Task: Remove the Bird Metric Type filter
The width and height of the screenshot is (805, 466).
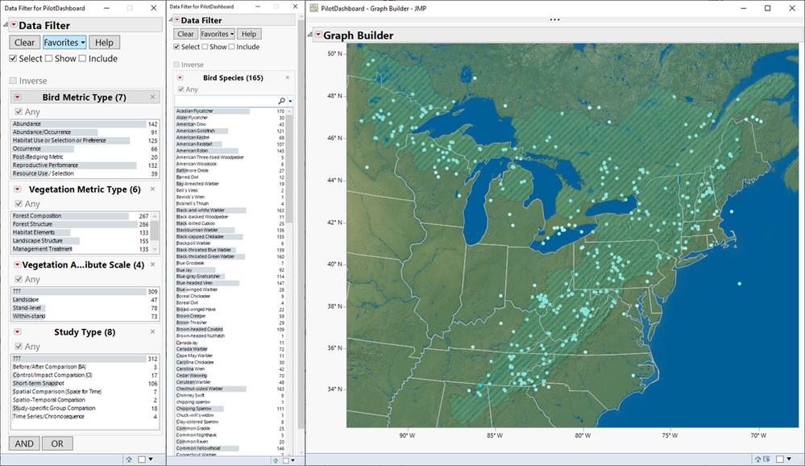Action: [x=152, y=97]
